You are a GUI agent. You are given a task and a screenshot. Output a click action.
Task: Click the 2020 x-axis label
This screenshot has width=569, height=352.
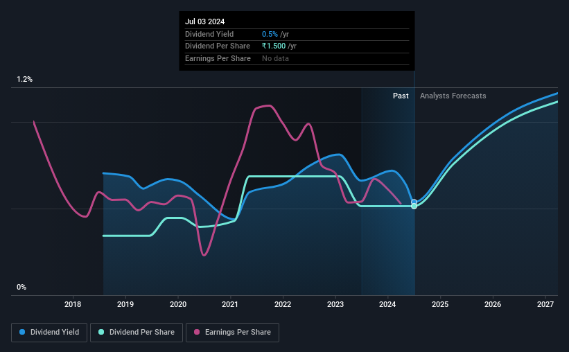pyautogui.click(x=178, y=304)
